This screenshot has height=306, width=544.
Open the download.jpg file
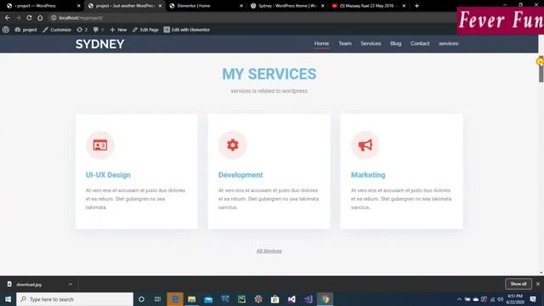(28, 285)
